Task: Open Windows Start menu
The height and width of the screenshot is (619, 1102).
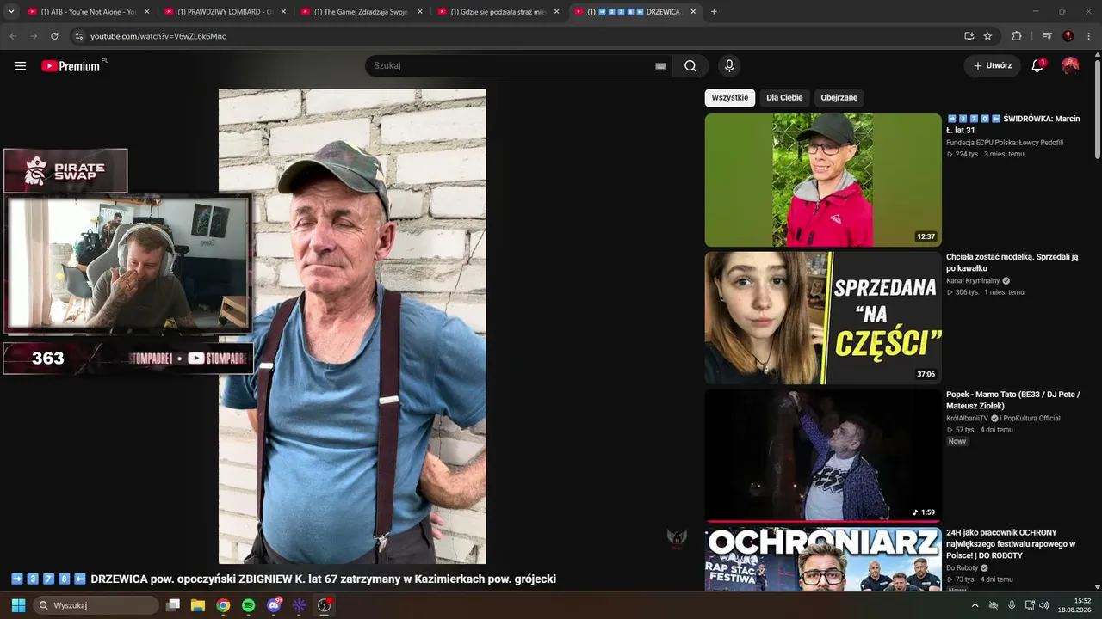Action: [x=18, y=605]
